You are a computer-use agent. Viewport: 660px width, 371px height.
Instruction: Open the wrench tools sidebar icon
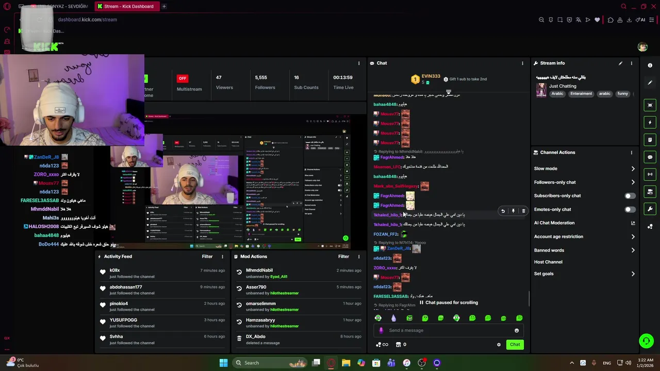(650, 209)
